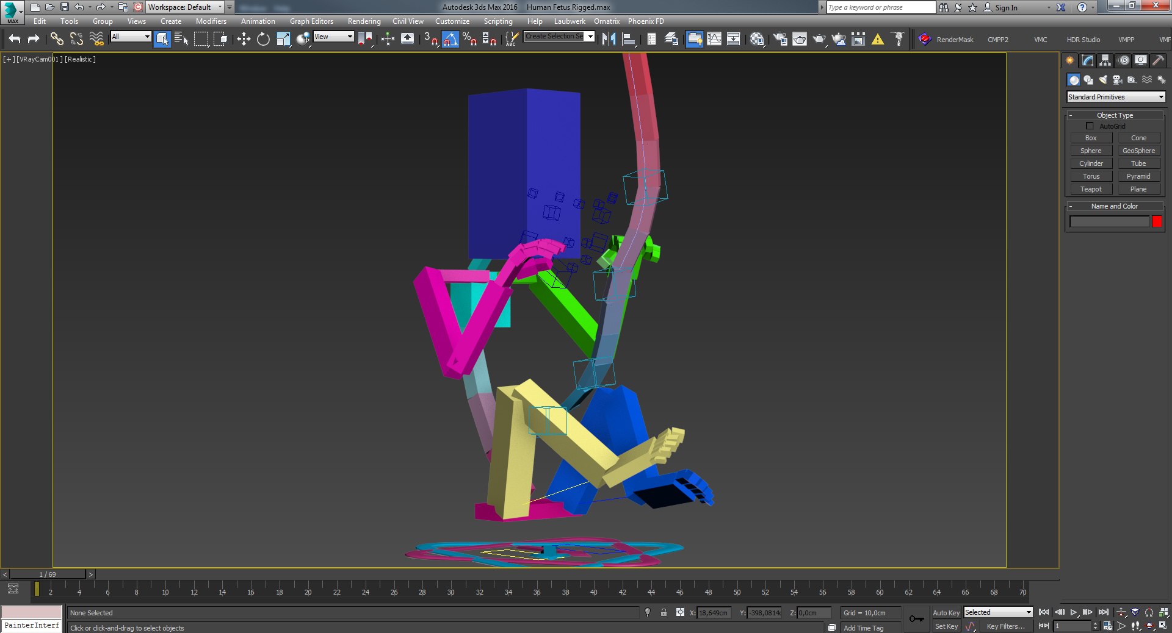Click the object name input field
The width and height of the screenshot is (1172, 633).
[x=1109, y=222]
